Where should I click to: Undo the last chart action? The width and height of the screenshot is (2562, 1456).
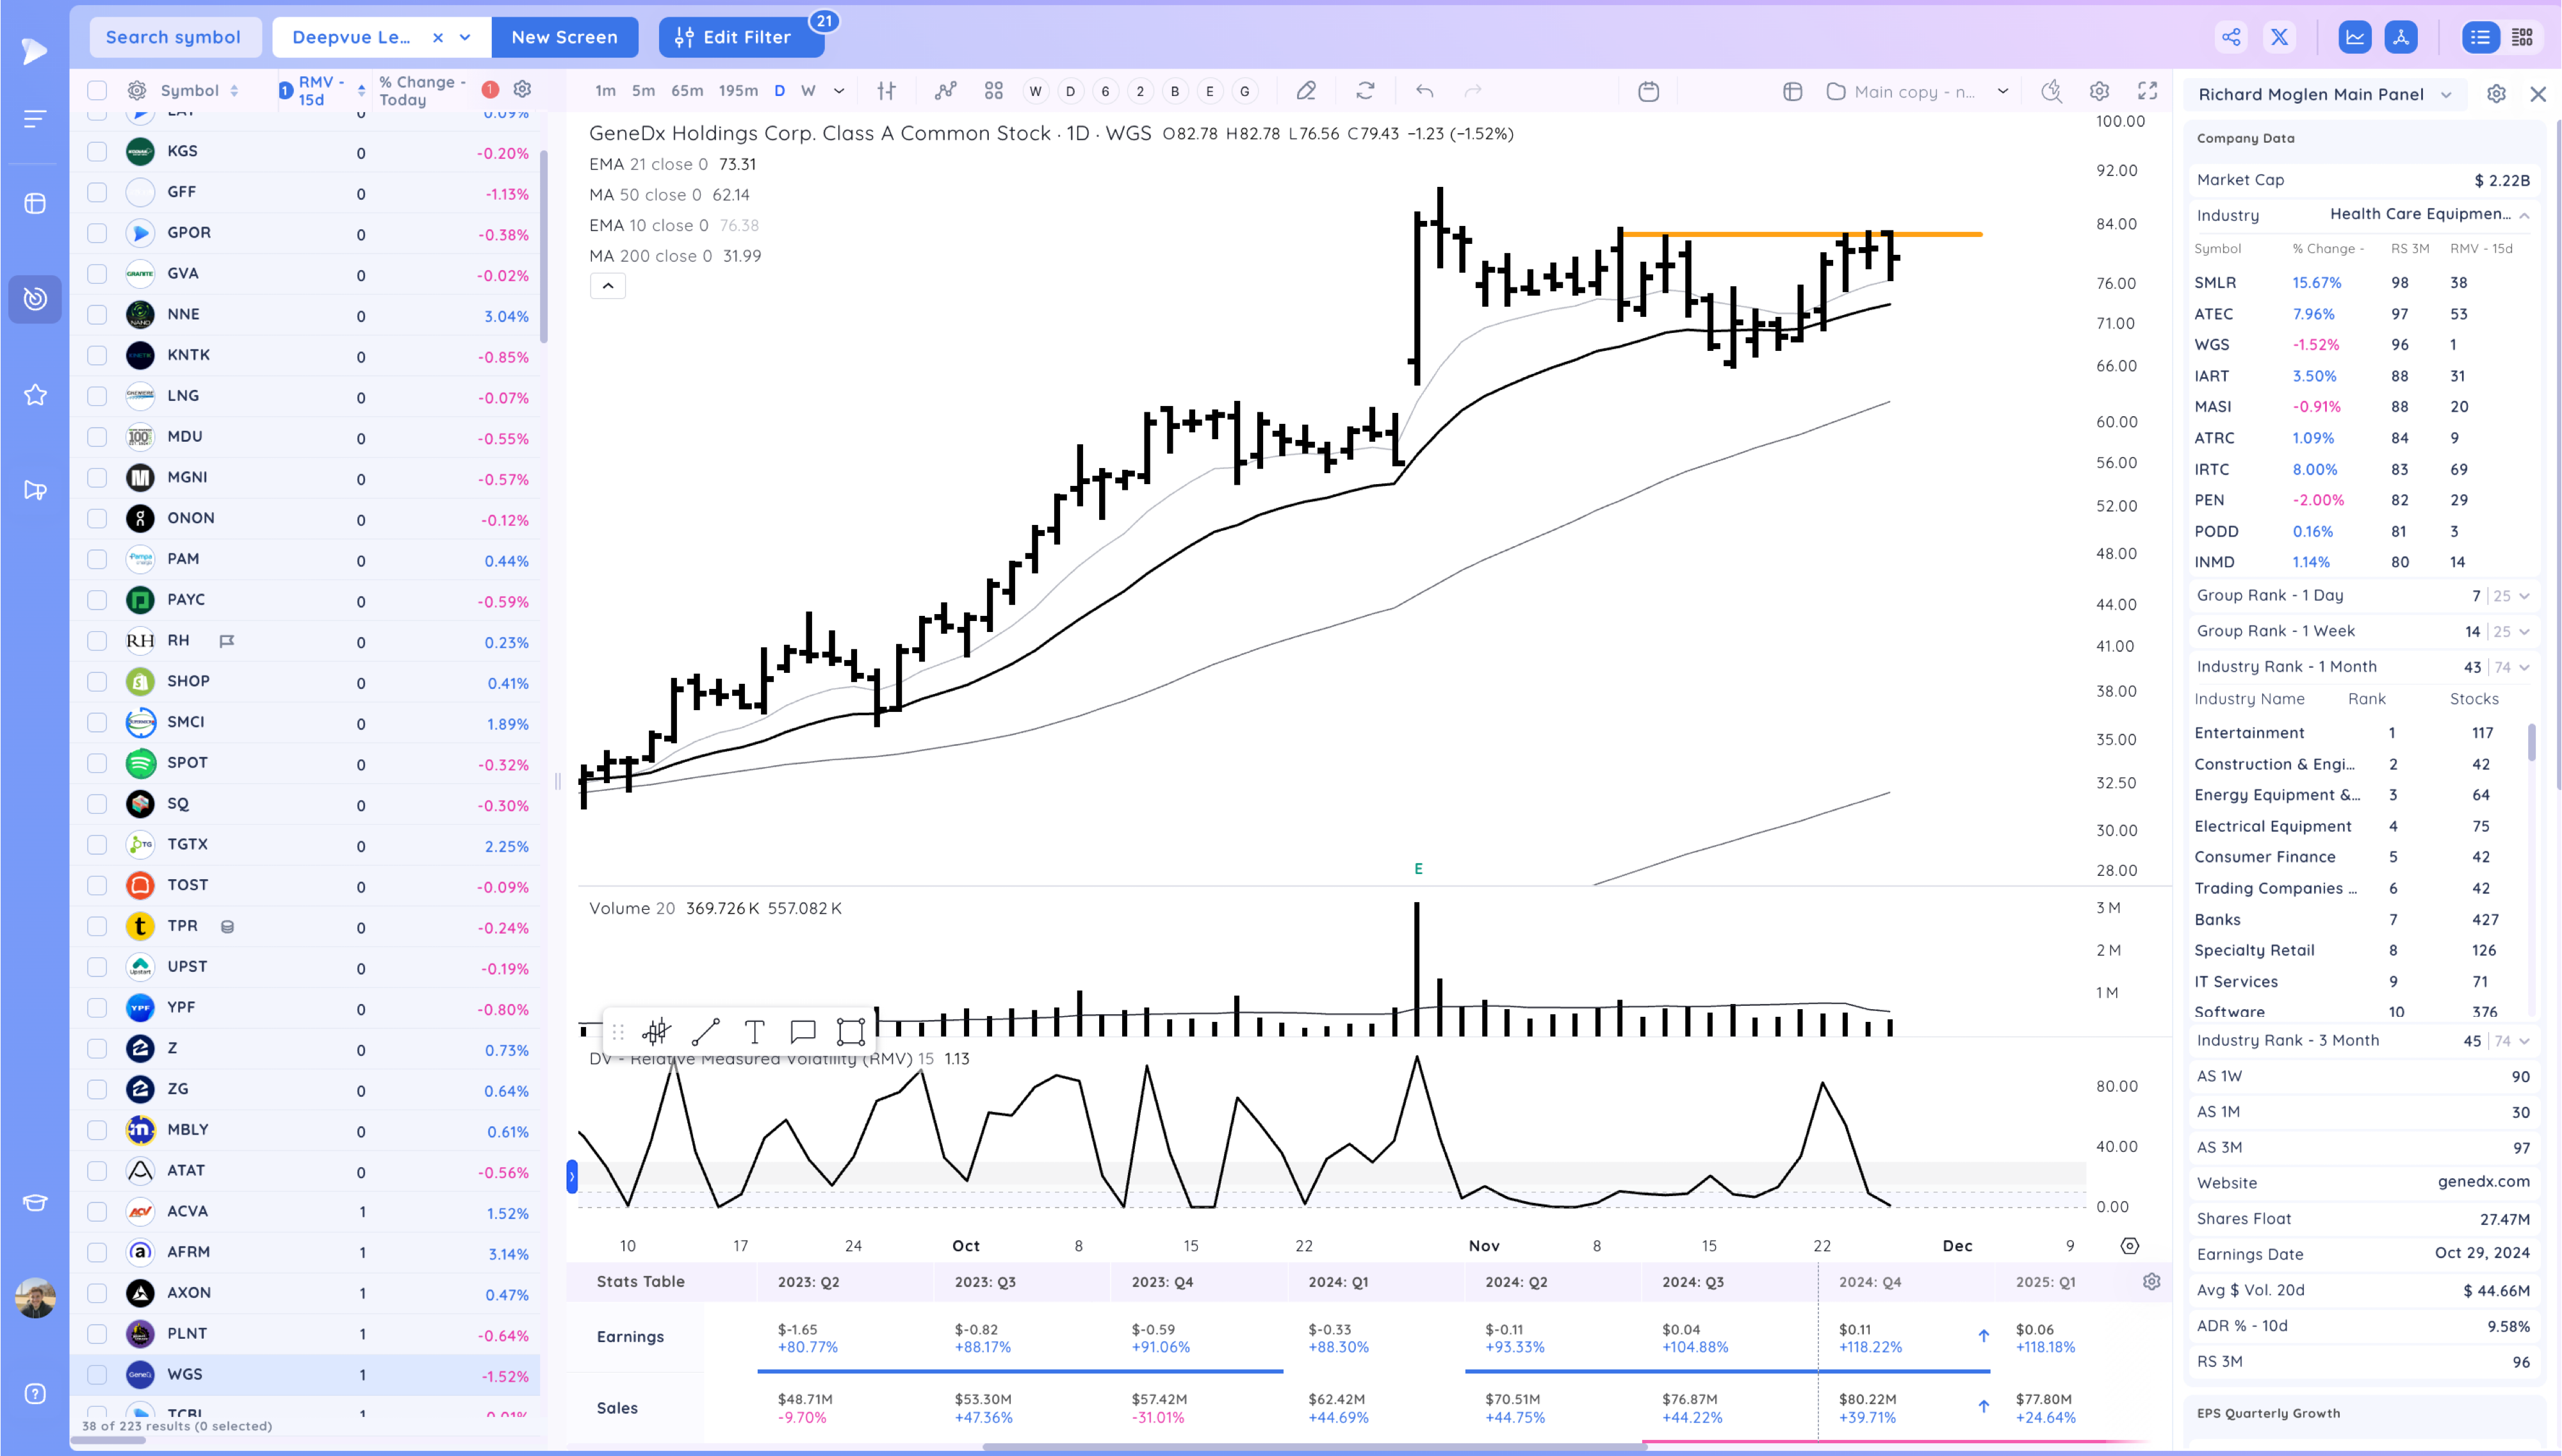pos(1424,91)
